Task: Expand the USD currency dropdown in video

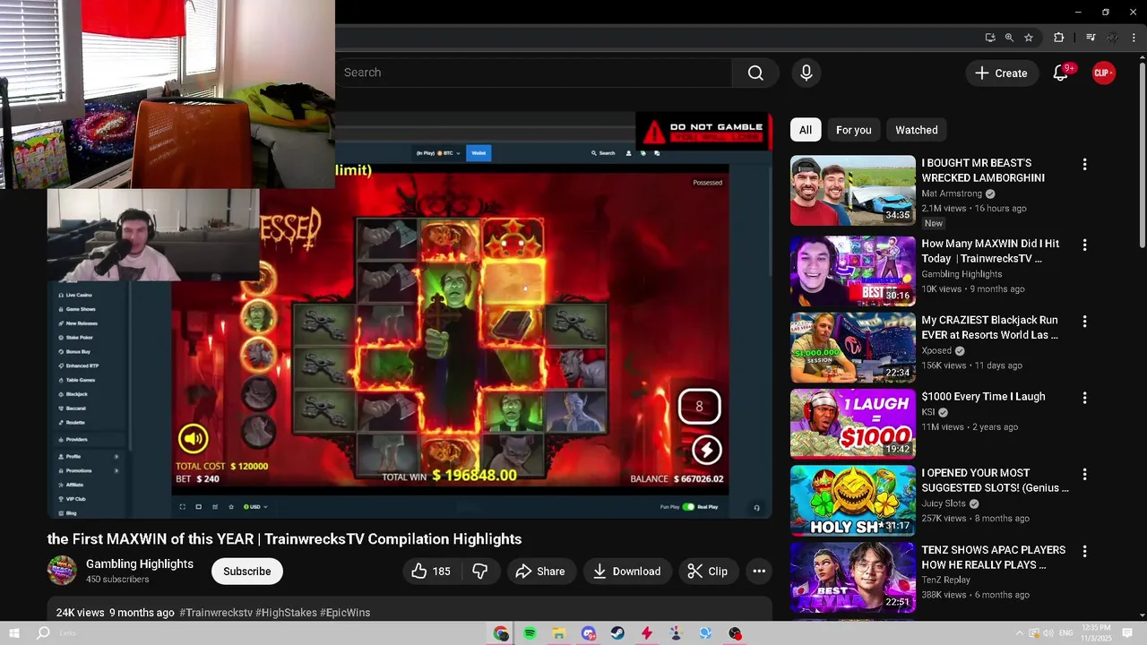Action: coord(256,507)
